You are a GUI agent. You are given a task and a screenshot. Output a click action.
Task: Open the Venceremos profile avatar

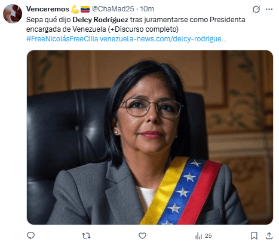tap(13, 14)
